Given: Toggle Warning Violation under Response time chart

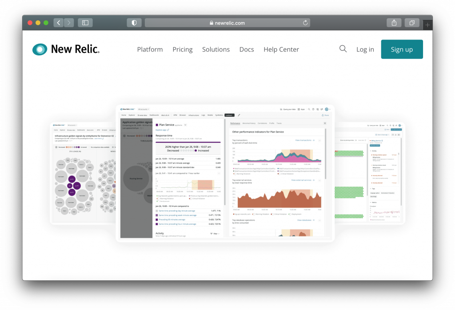Looking at the screenshot, I should click(x=158, y=199).
